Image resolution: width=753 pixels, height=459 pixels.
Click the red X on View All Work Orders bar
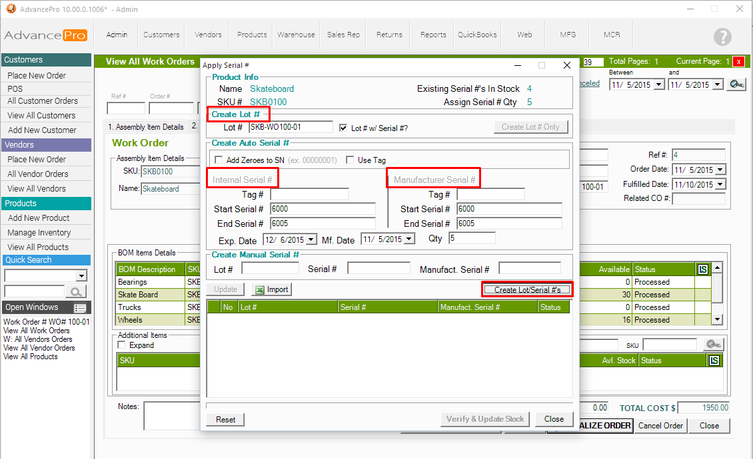coord(739,61)
